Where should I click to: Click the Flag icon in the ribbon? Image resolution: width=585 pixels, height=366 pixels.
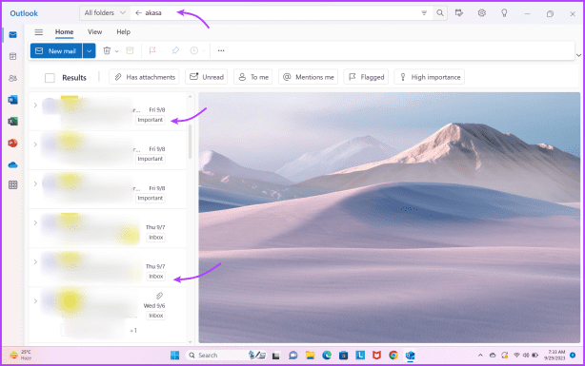152,50
